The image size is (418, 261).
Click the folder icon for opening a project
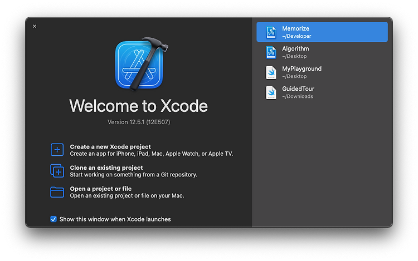57,192
